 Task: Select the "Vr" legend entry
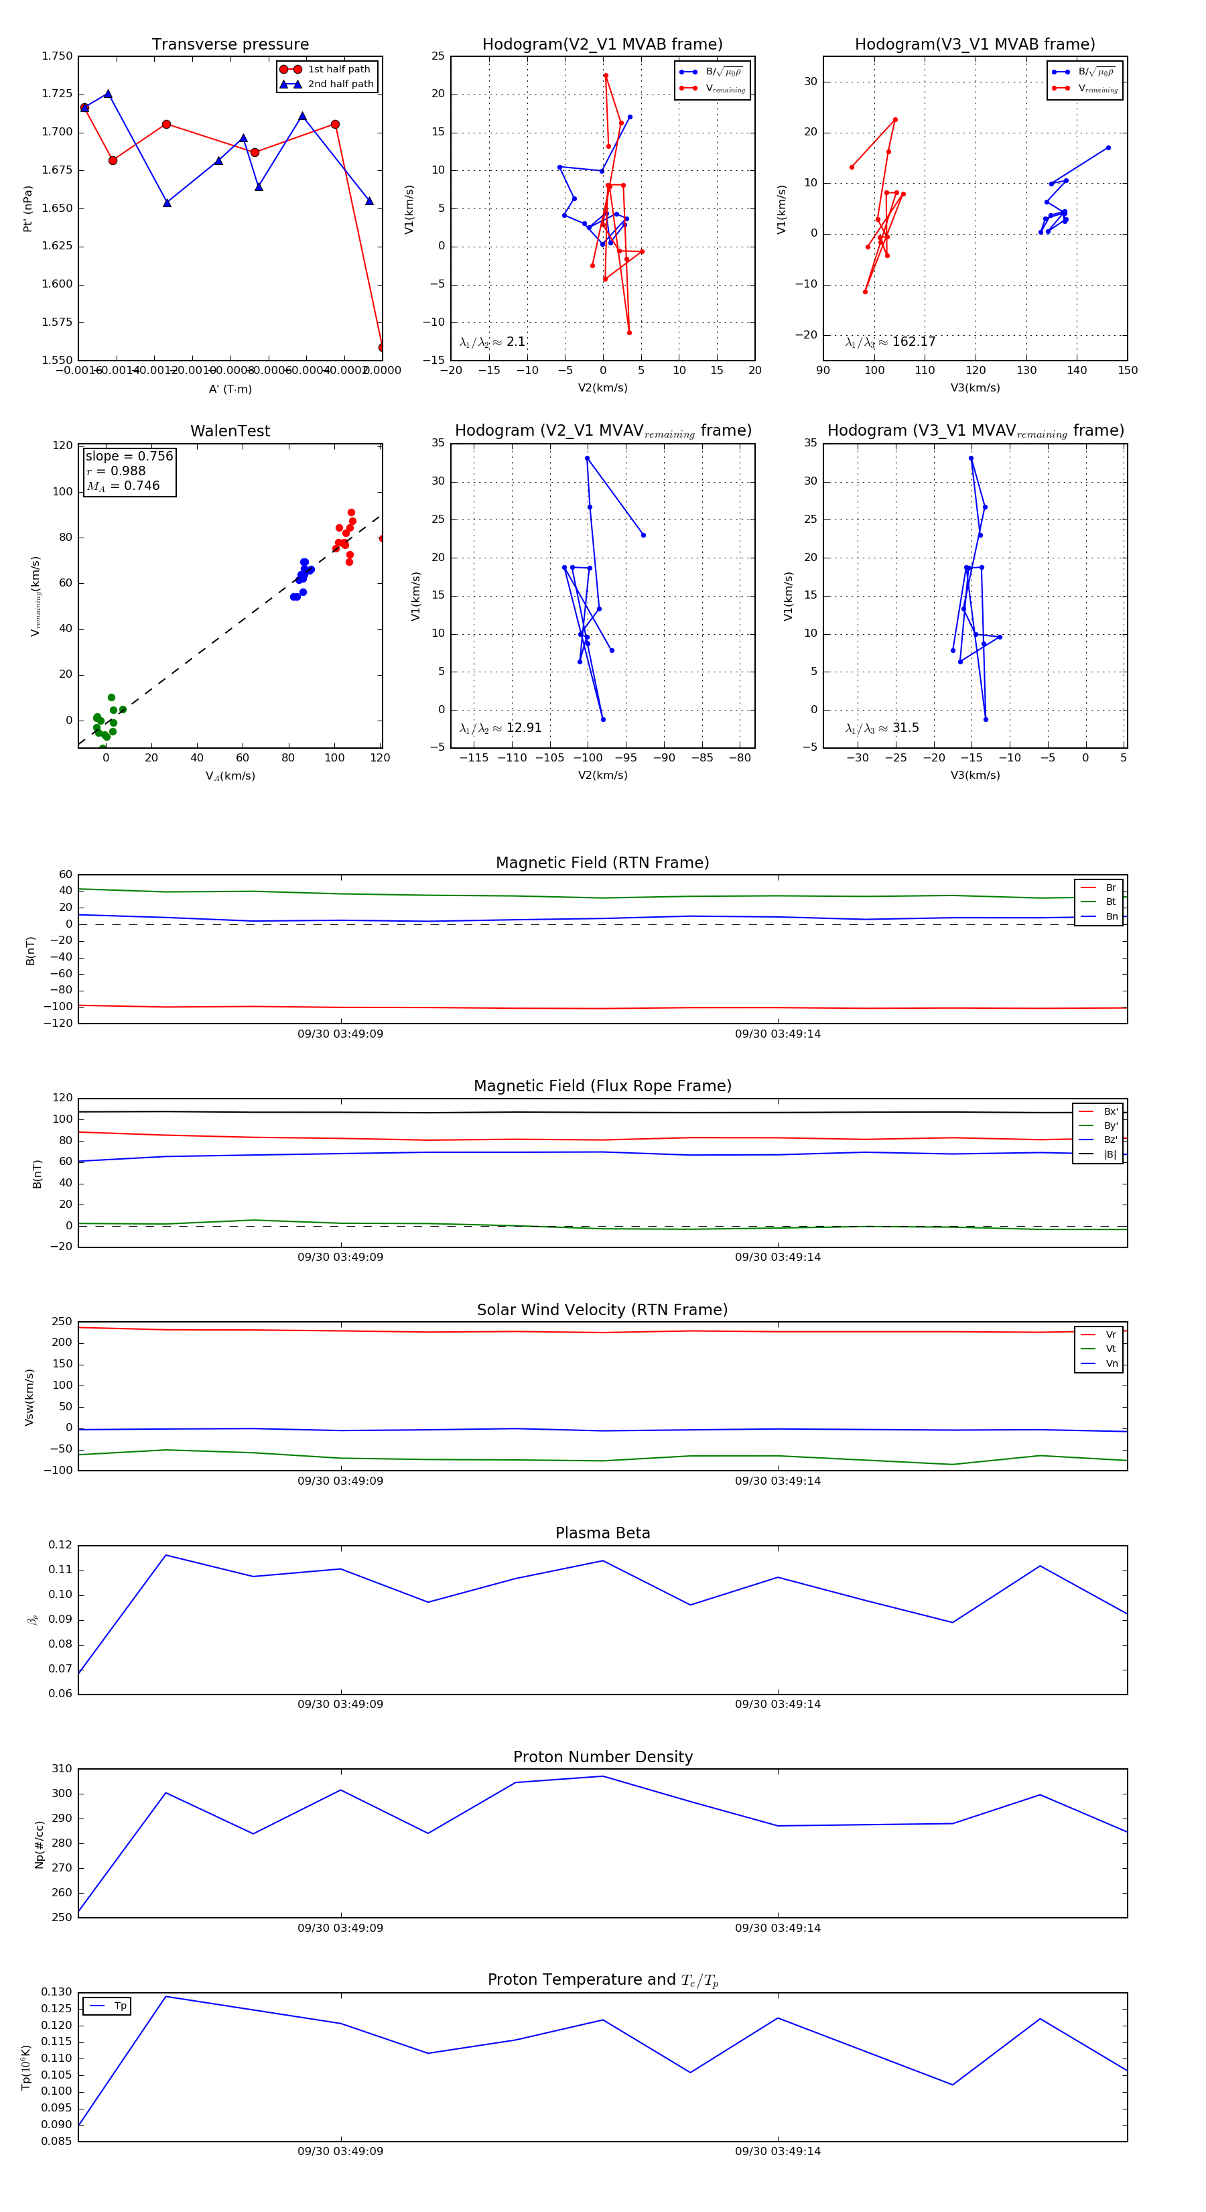pos(1099,1335)
